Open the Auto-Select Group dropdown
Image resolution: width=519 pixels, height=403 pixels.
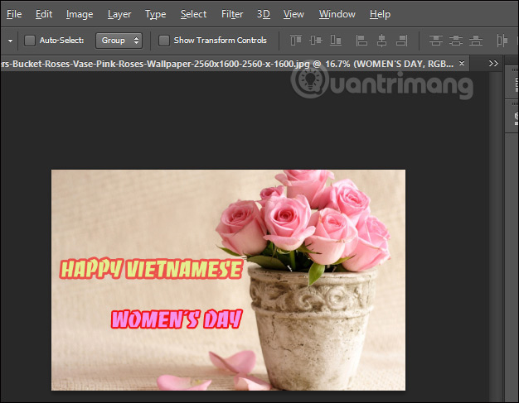point(119,41)
